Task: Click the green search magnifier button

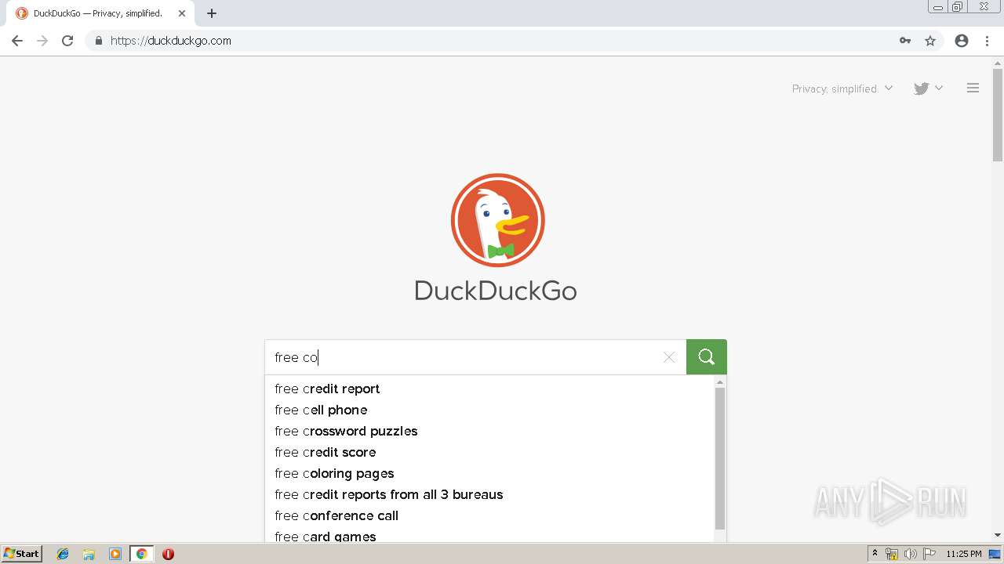Action: click(x=706, y=357)
